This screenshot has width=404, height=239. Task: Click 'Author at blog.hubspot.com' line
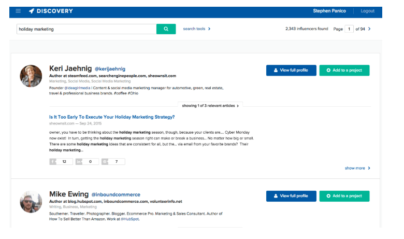(116, 201)
